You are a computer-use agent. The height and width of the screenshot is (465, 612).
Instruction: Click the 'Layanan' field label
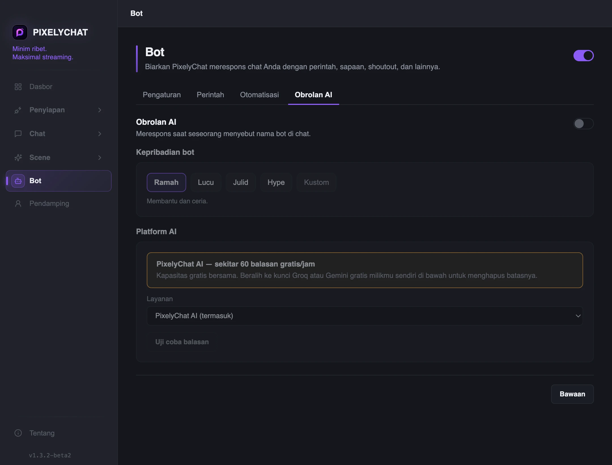click(x=160, y=299)
